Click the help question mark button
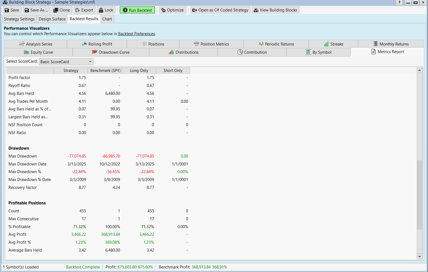The image size is (428, 272). [399, 2]
